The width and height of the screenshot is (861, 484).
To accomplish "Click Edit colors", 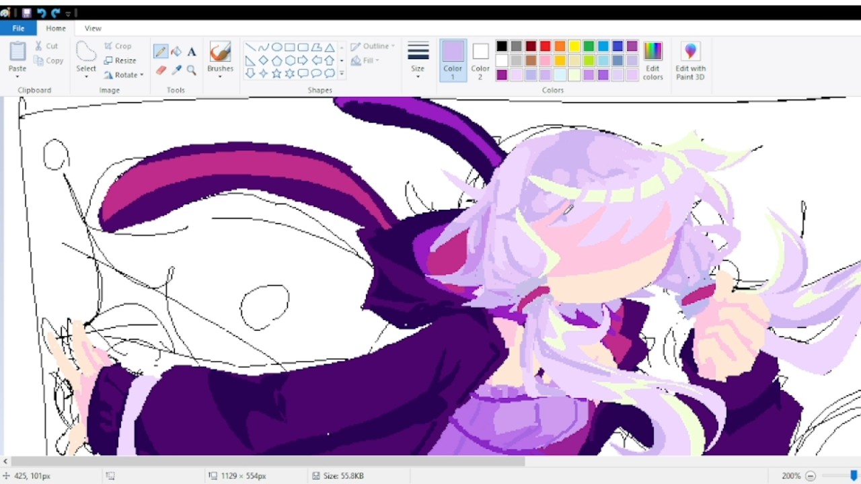I will click(x=652, y=61).
